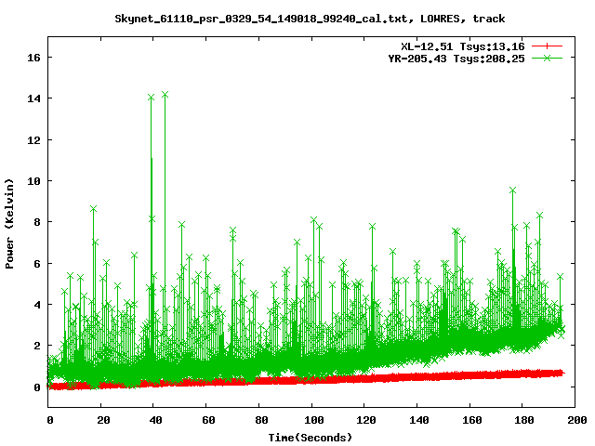Click the y-axis tick label 10

[33, 180]
